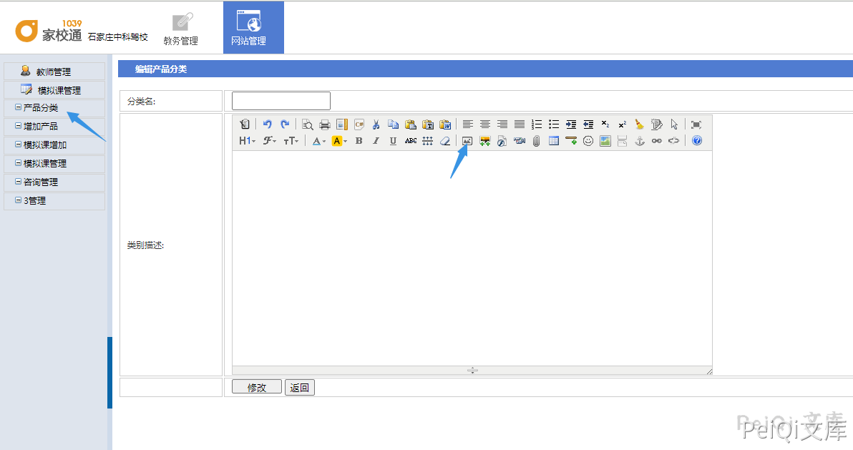The width and height of the screenshot is (853, 450).
Task: Click the Select All cursor icon
Action: pos(674,124)
